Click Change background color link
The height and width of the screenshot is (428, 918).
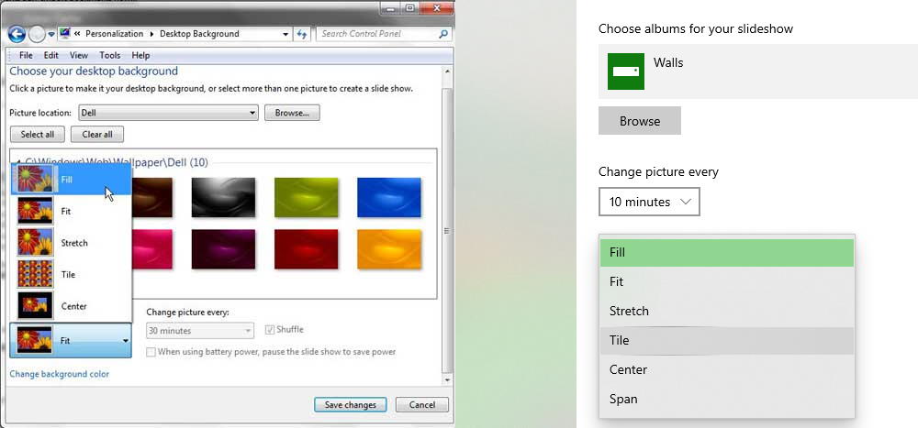[59, 374]
